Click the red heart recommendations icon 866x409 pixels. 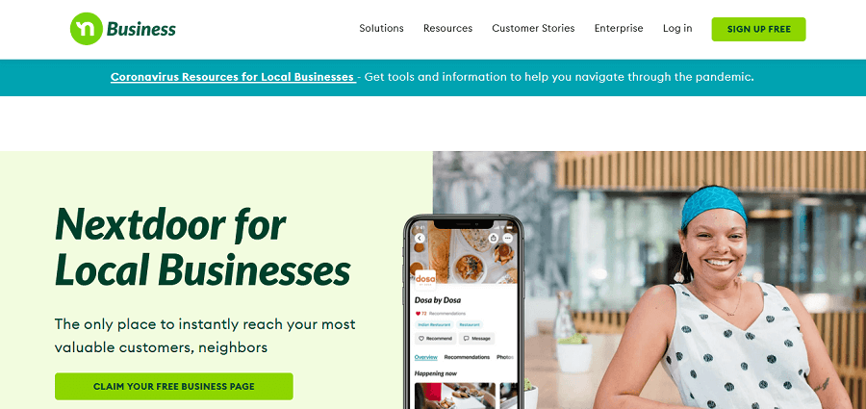(419, 314)
